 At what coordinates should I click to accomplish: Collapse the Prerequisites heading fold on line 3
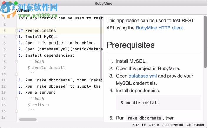point(16,31)
